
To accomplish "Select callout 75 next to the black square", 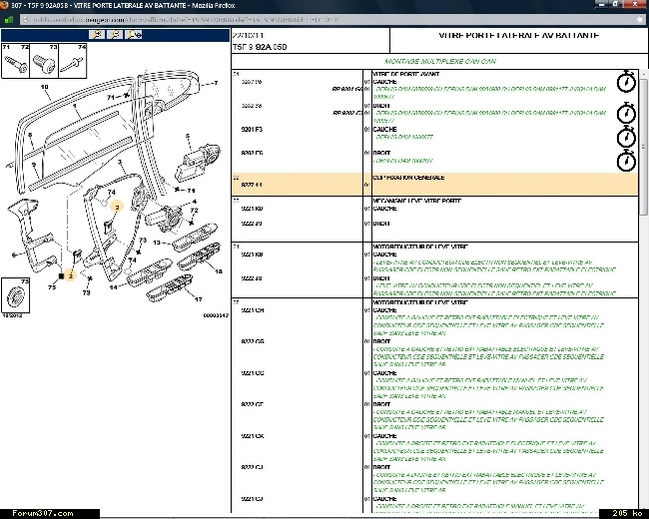I will point(52,286).
